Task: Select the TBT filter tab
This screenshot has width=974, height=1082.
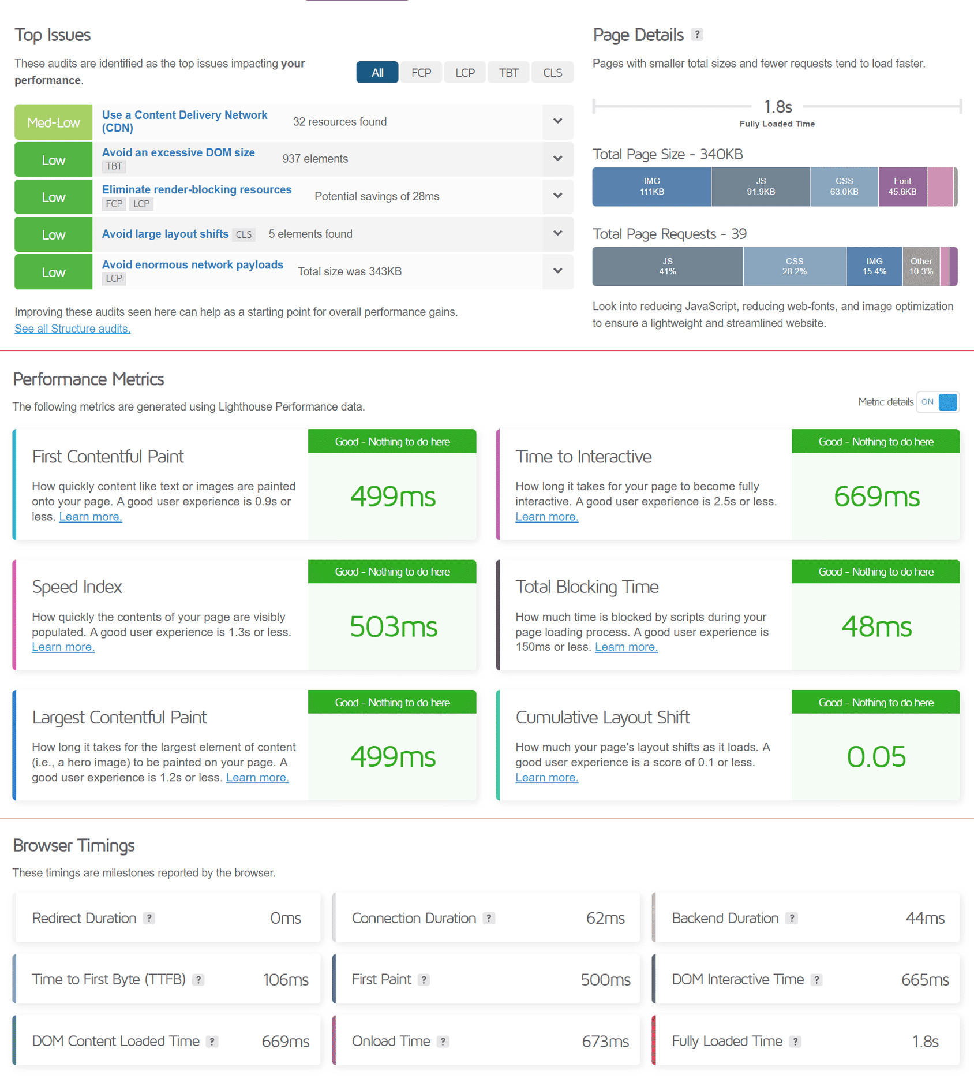Action: pyautogui.click(x=508, y=73)
